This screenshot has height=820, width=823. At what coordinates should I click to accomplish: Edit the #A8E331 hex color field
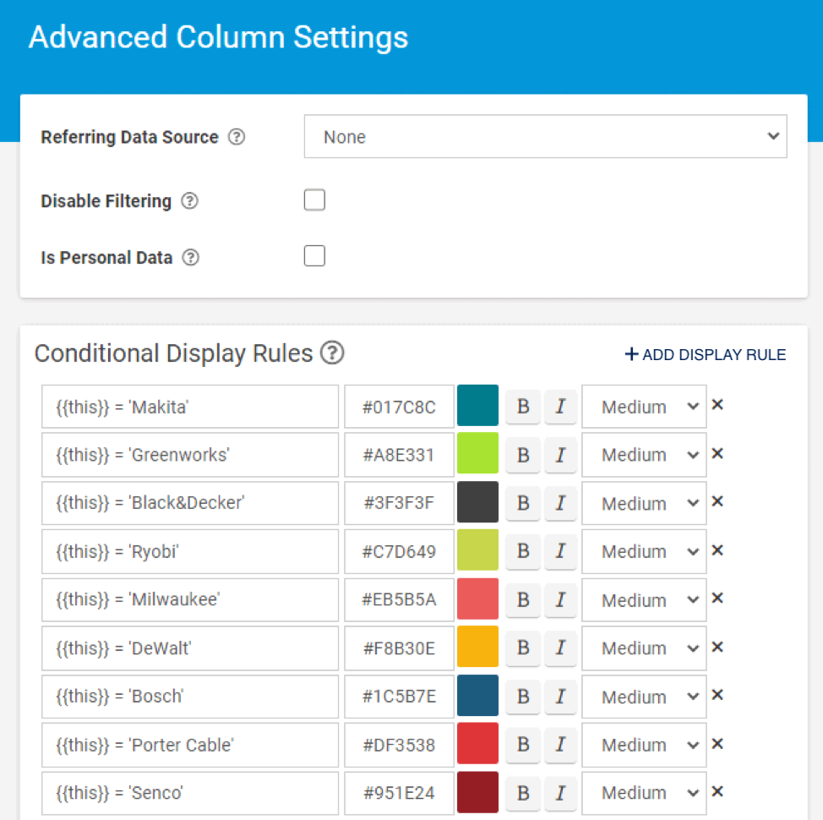tap(399, 455)
